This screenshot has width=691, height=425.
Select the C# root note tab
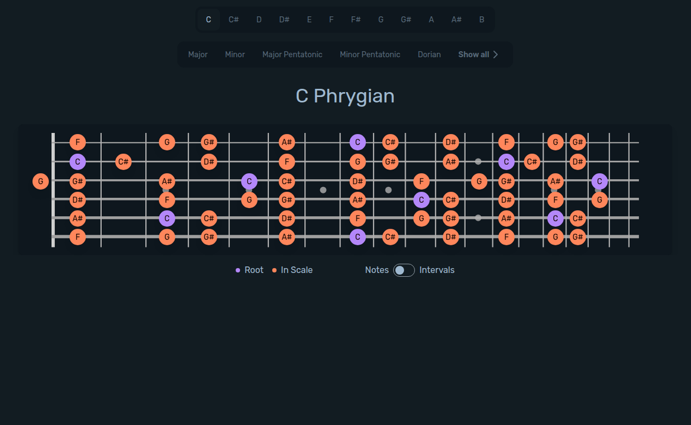233,19
